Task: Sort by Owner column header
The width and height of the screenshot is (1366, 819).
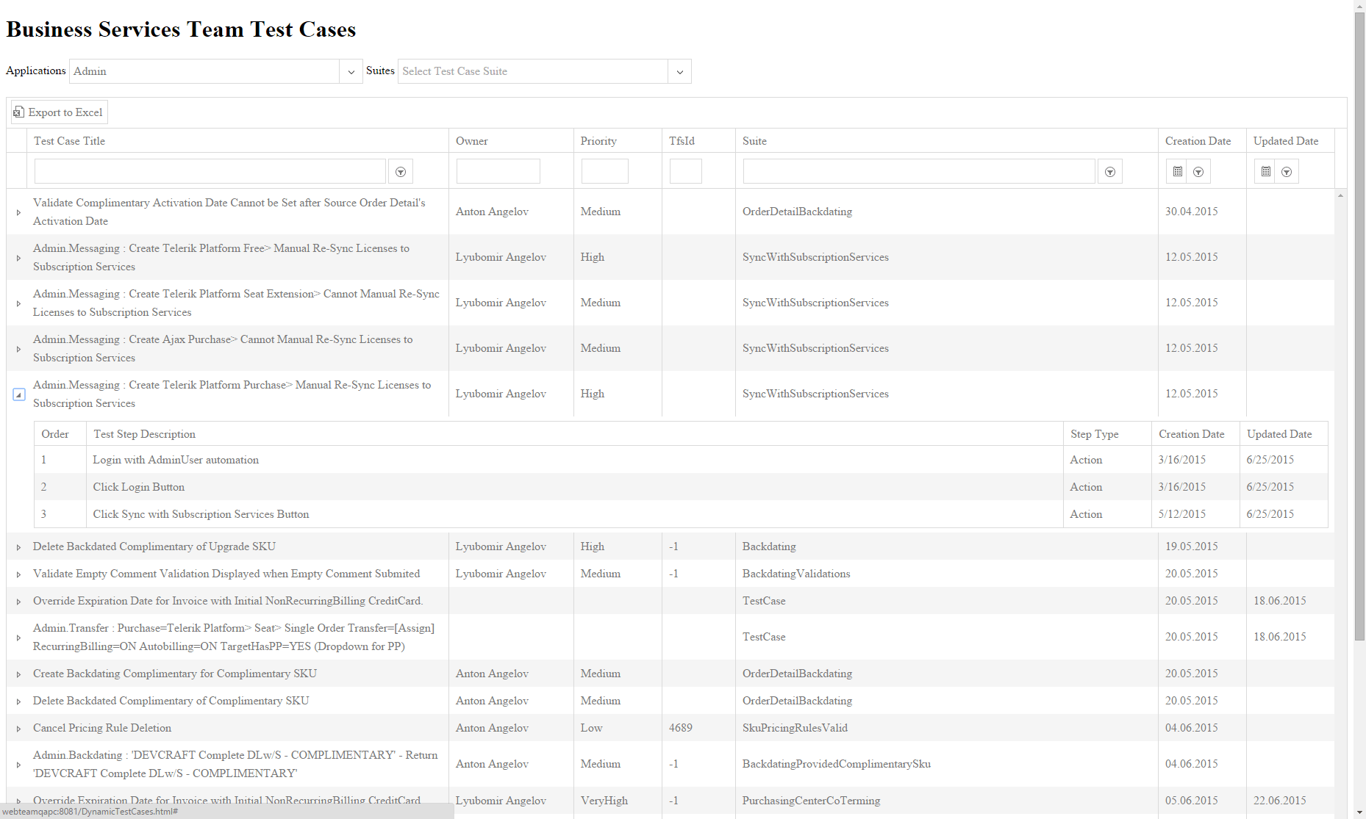Action: point(471,141)
